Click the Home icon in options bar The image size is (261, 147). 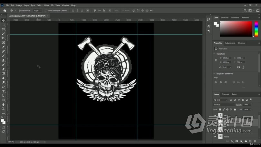tap(5, 11)
